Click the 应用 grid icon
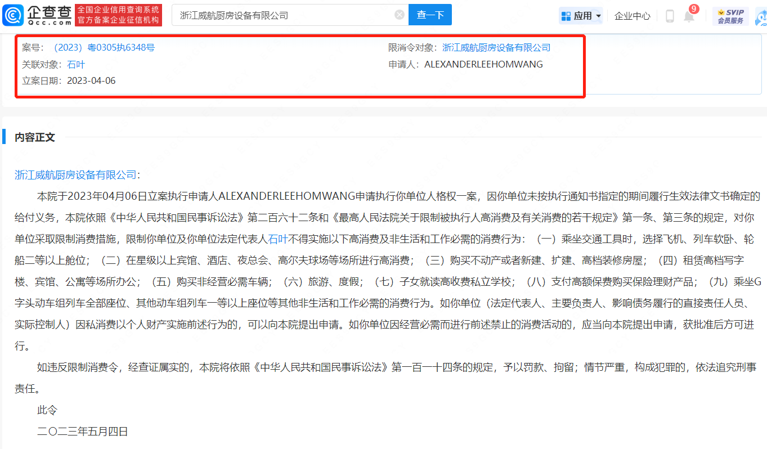767x449 pixels. point(566,16)
